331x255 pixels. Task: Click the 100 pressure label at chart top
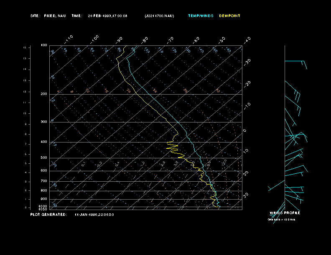tap(43, 45)
